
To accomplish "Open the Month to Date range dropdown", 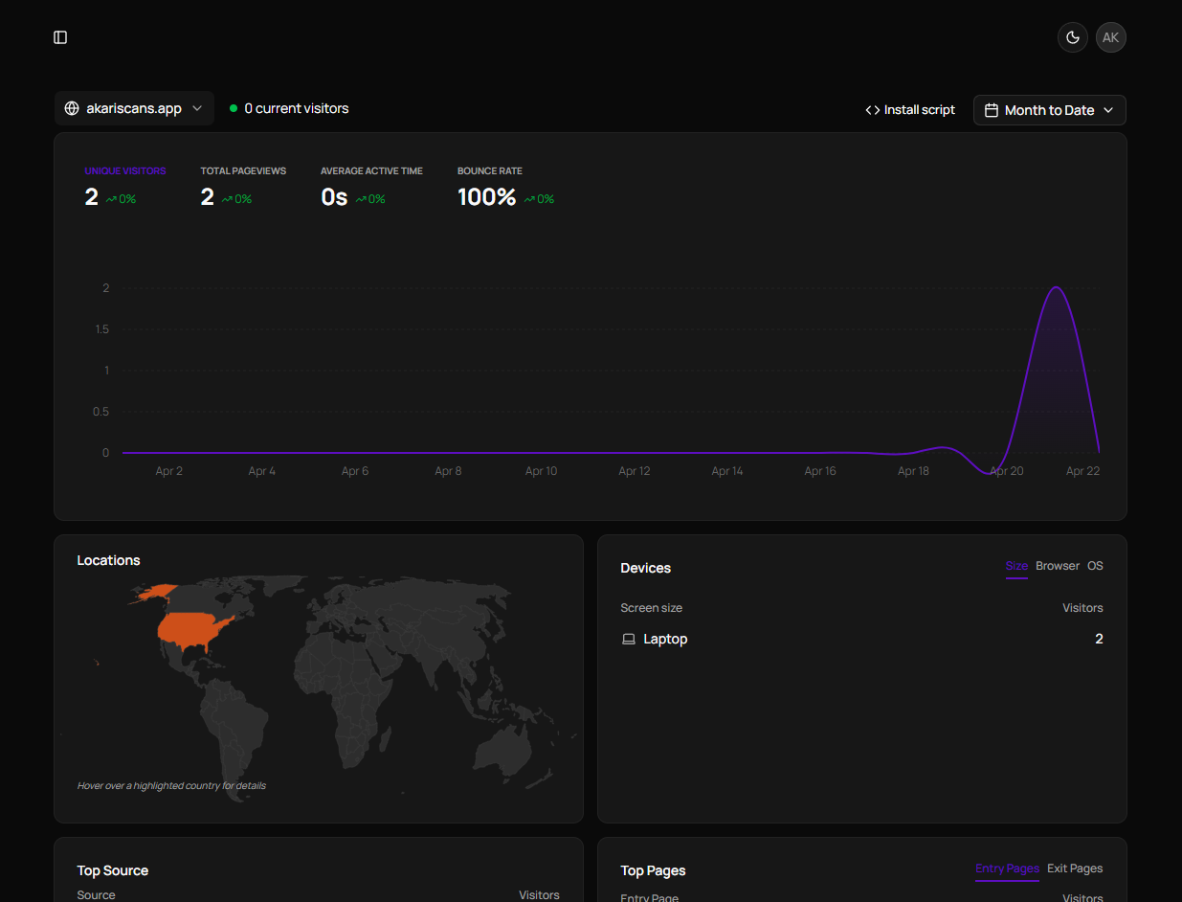I will (x=1050, y=110).
